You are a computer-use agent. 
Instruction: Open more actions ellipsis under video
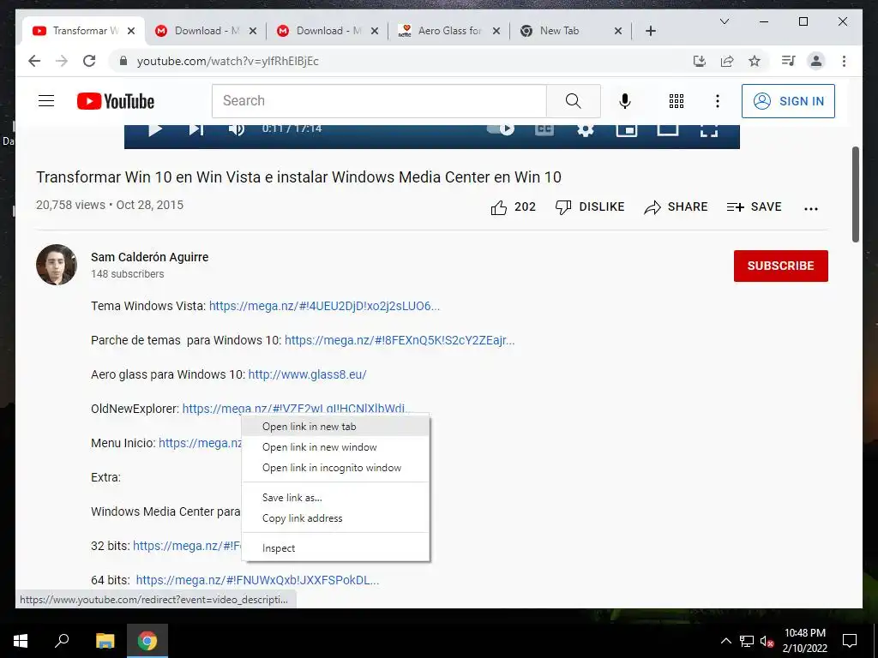click(x=811, y=208)
